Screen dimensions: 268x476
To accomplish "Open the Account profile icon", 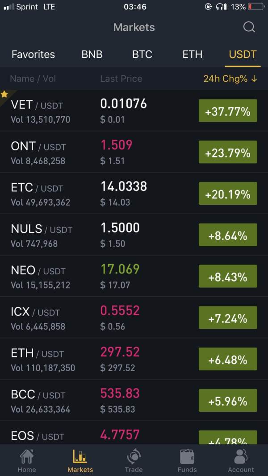I will 241,457.
